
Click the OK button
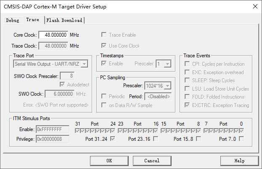(x=109, y=161)
